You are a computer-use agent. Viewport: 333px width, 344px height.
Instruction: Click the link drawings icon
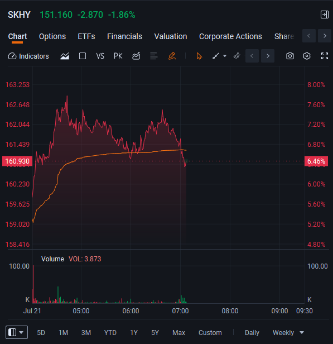237,56
